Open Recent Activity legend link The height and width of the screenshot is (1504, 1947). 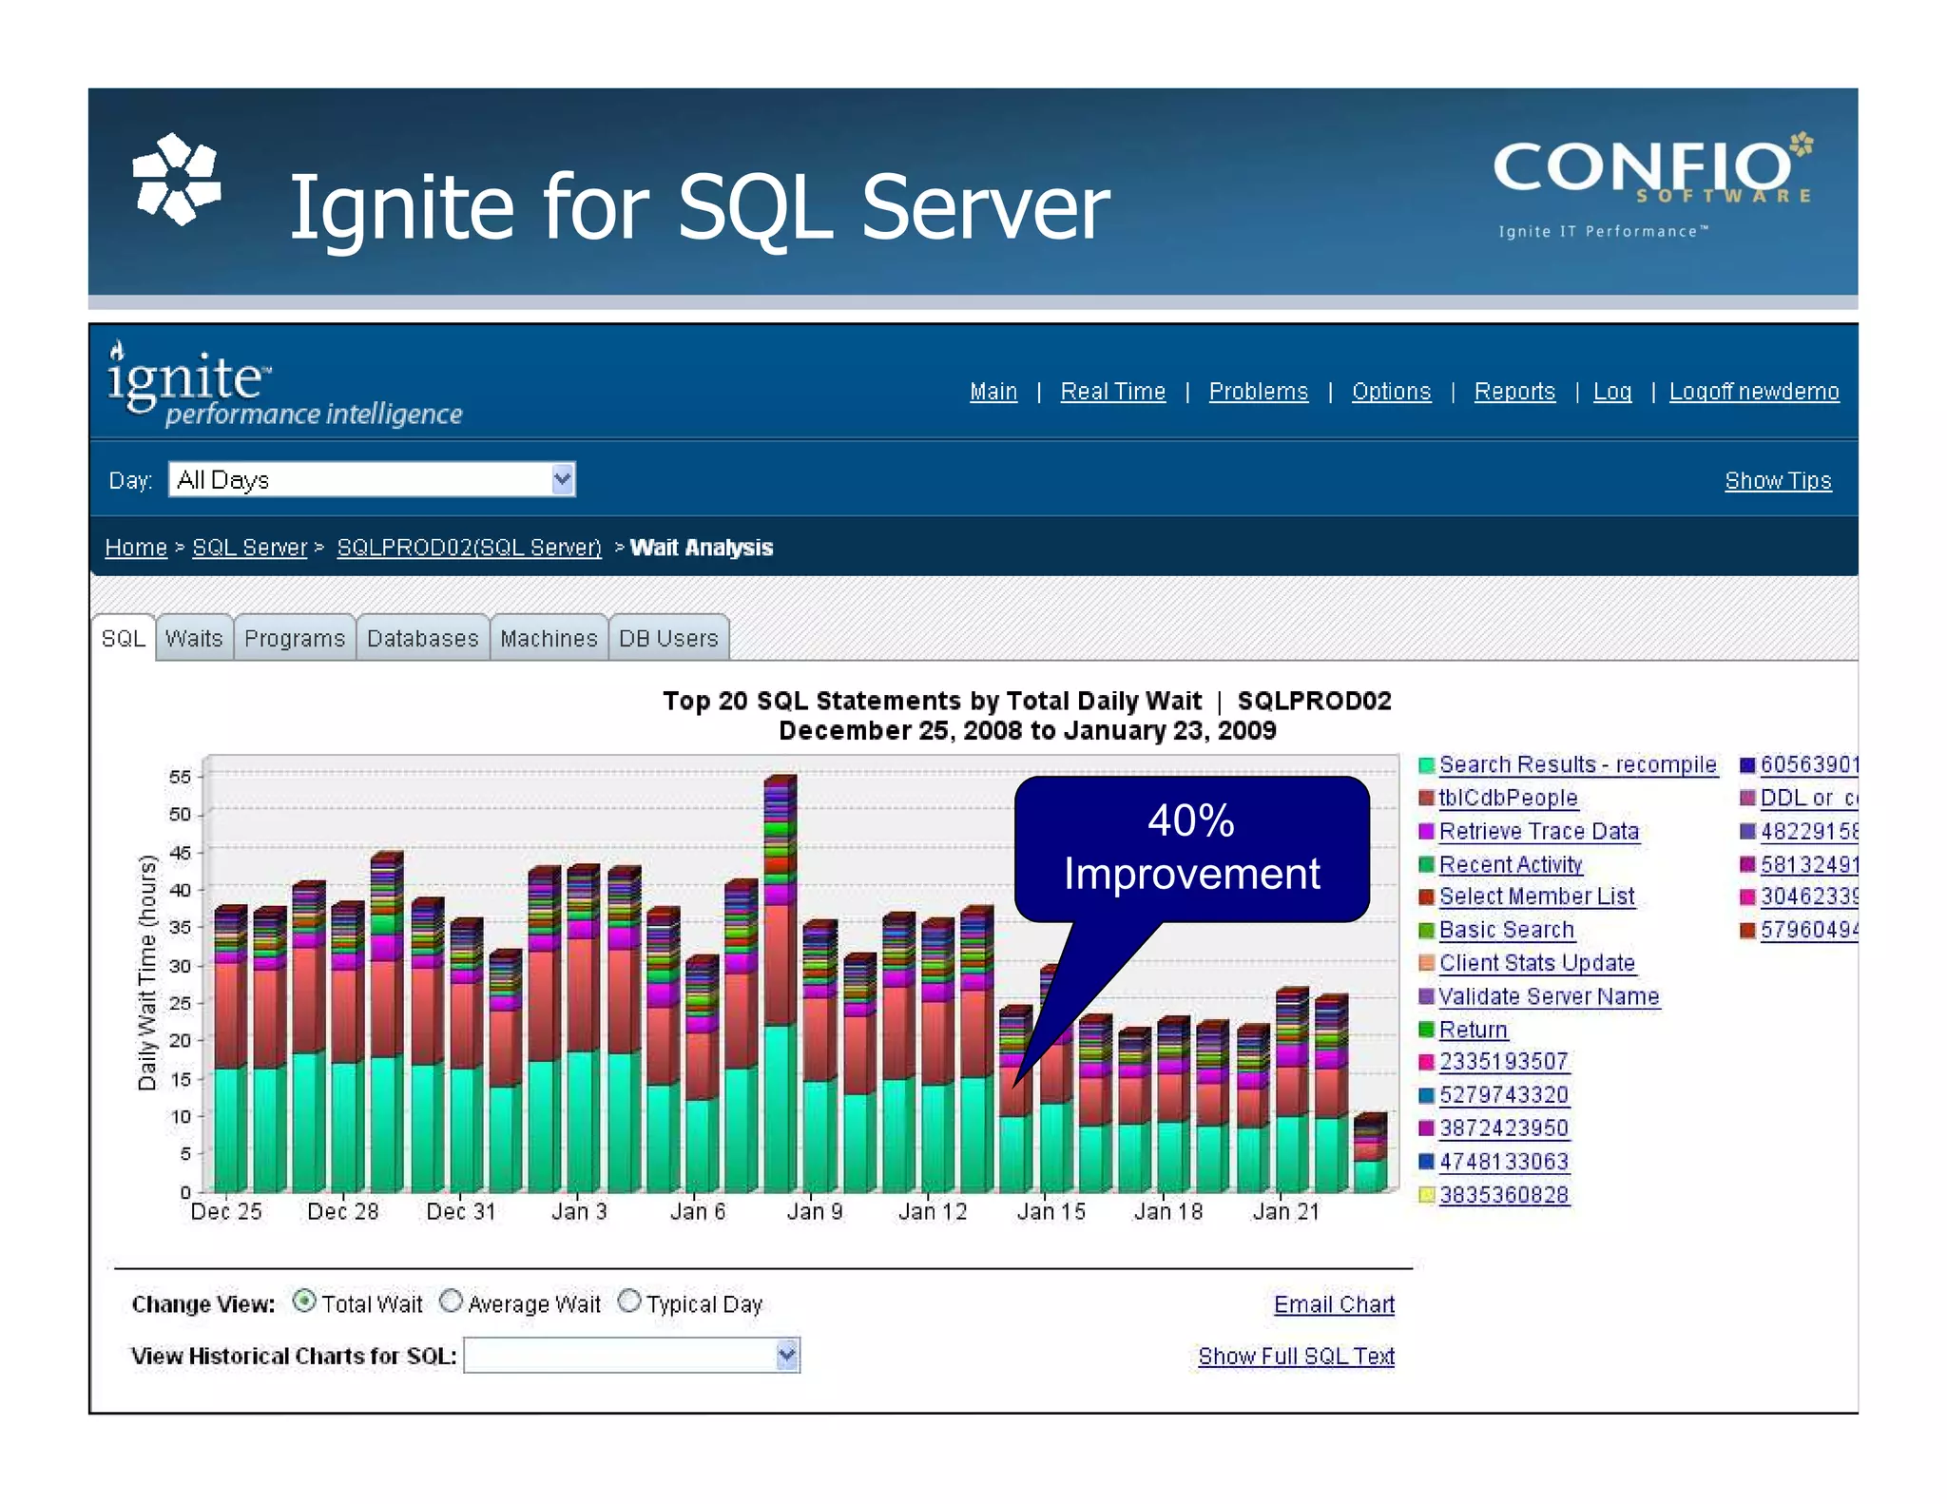pyautogui.click(x=1511, y=864)
